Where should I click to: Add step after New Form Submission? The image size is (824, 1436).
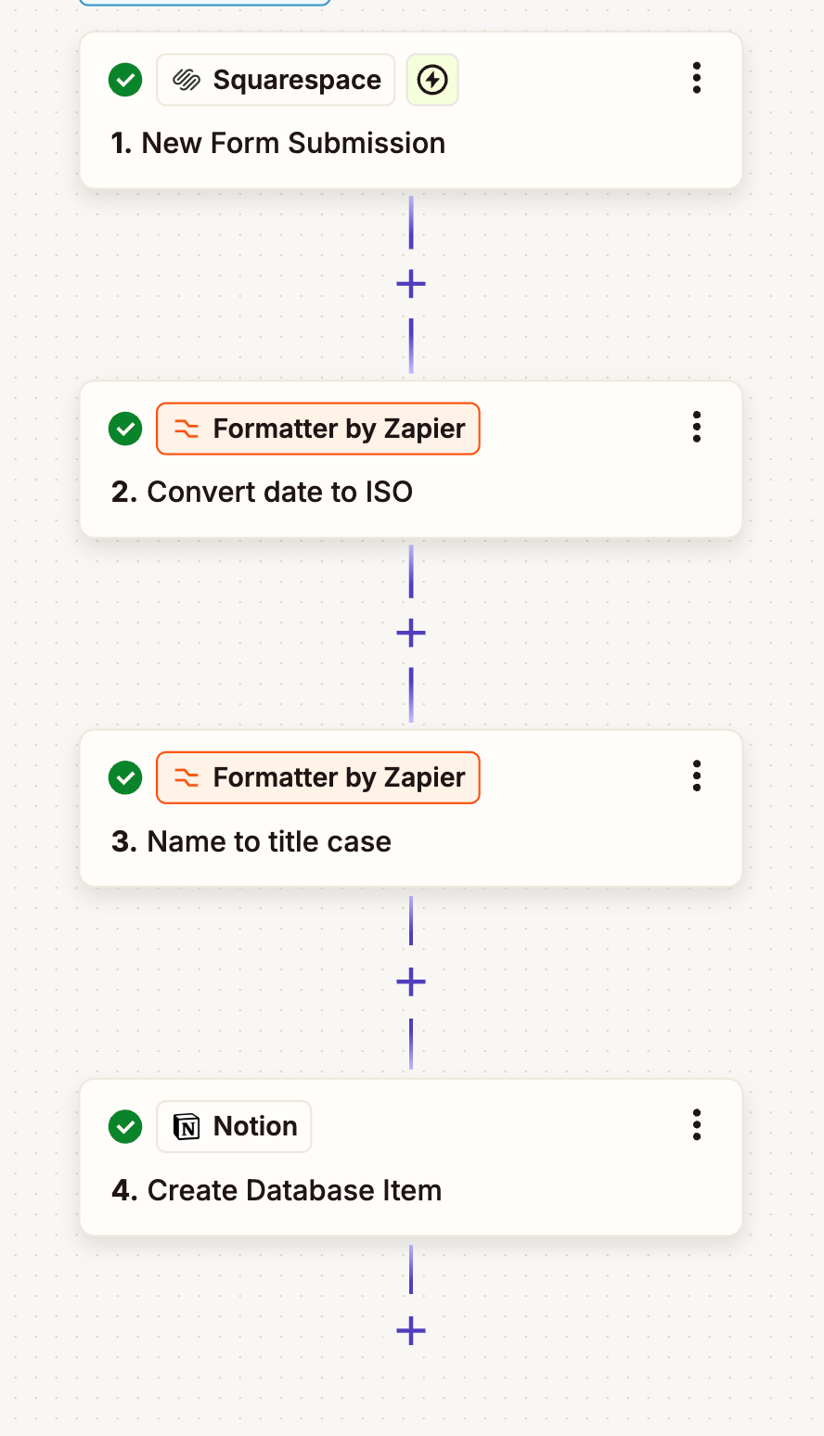411,284
